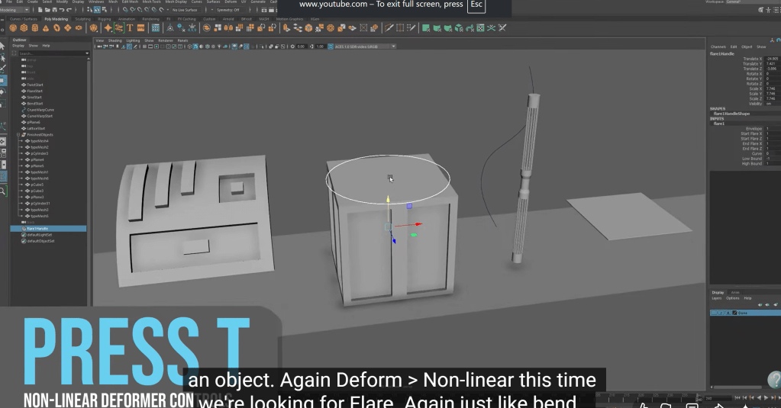Open the Channels menu in Channel Box
The image size is (781, 408).
coord(718,47)
